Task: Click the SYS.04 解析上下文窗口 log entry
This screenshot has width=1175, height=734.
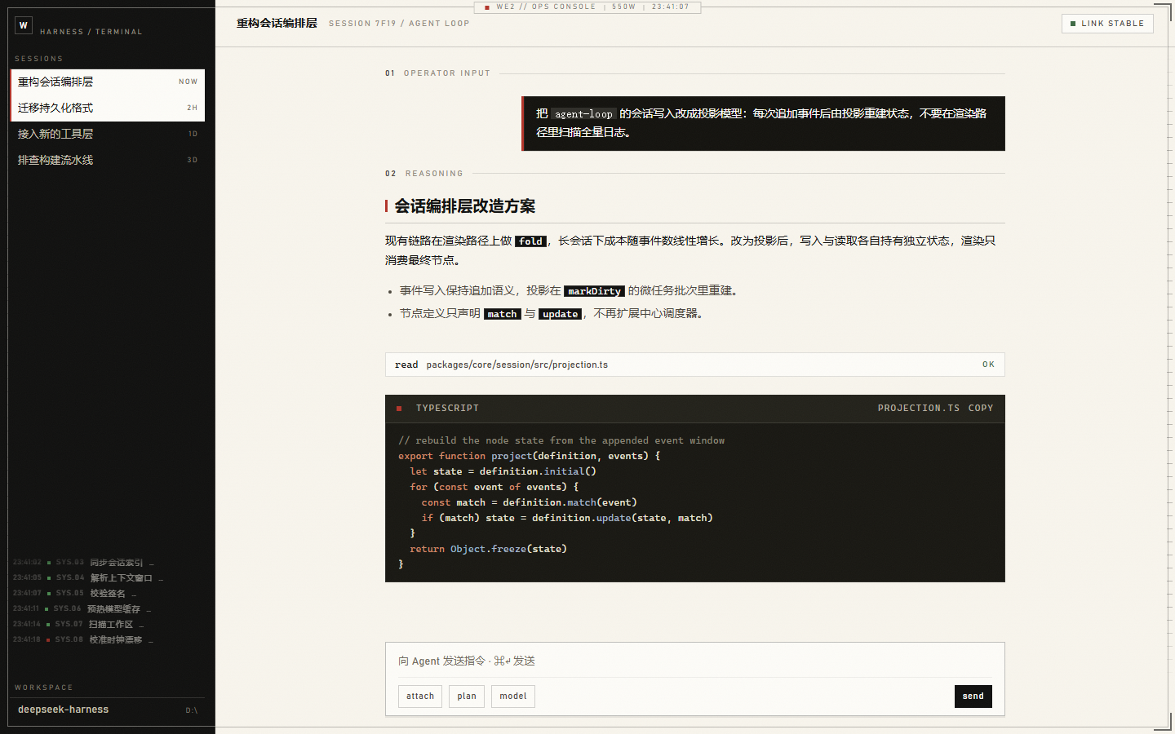Action: 88,578
